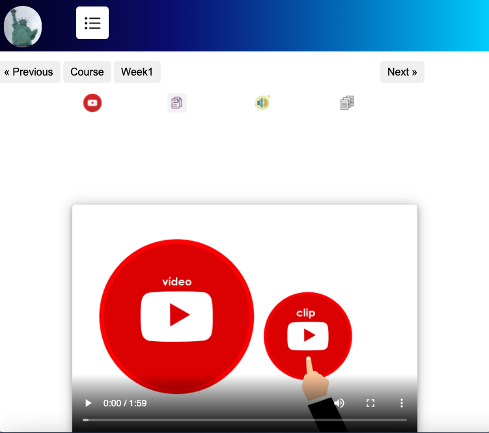
Task: Click the video progress bar
Action: (x=245, y=420)
